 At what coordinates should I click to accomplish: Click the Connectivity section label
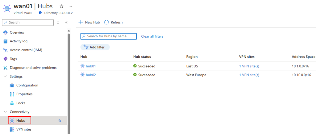pos(19,112)
